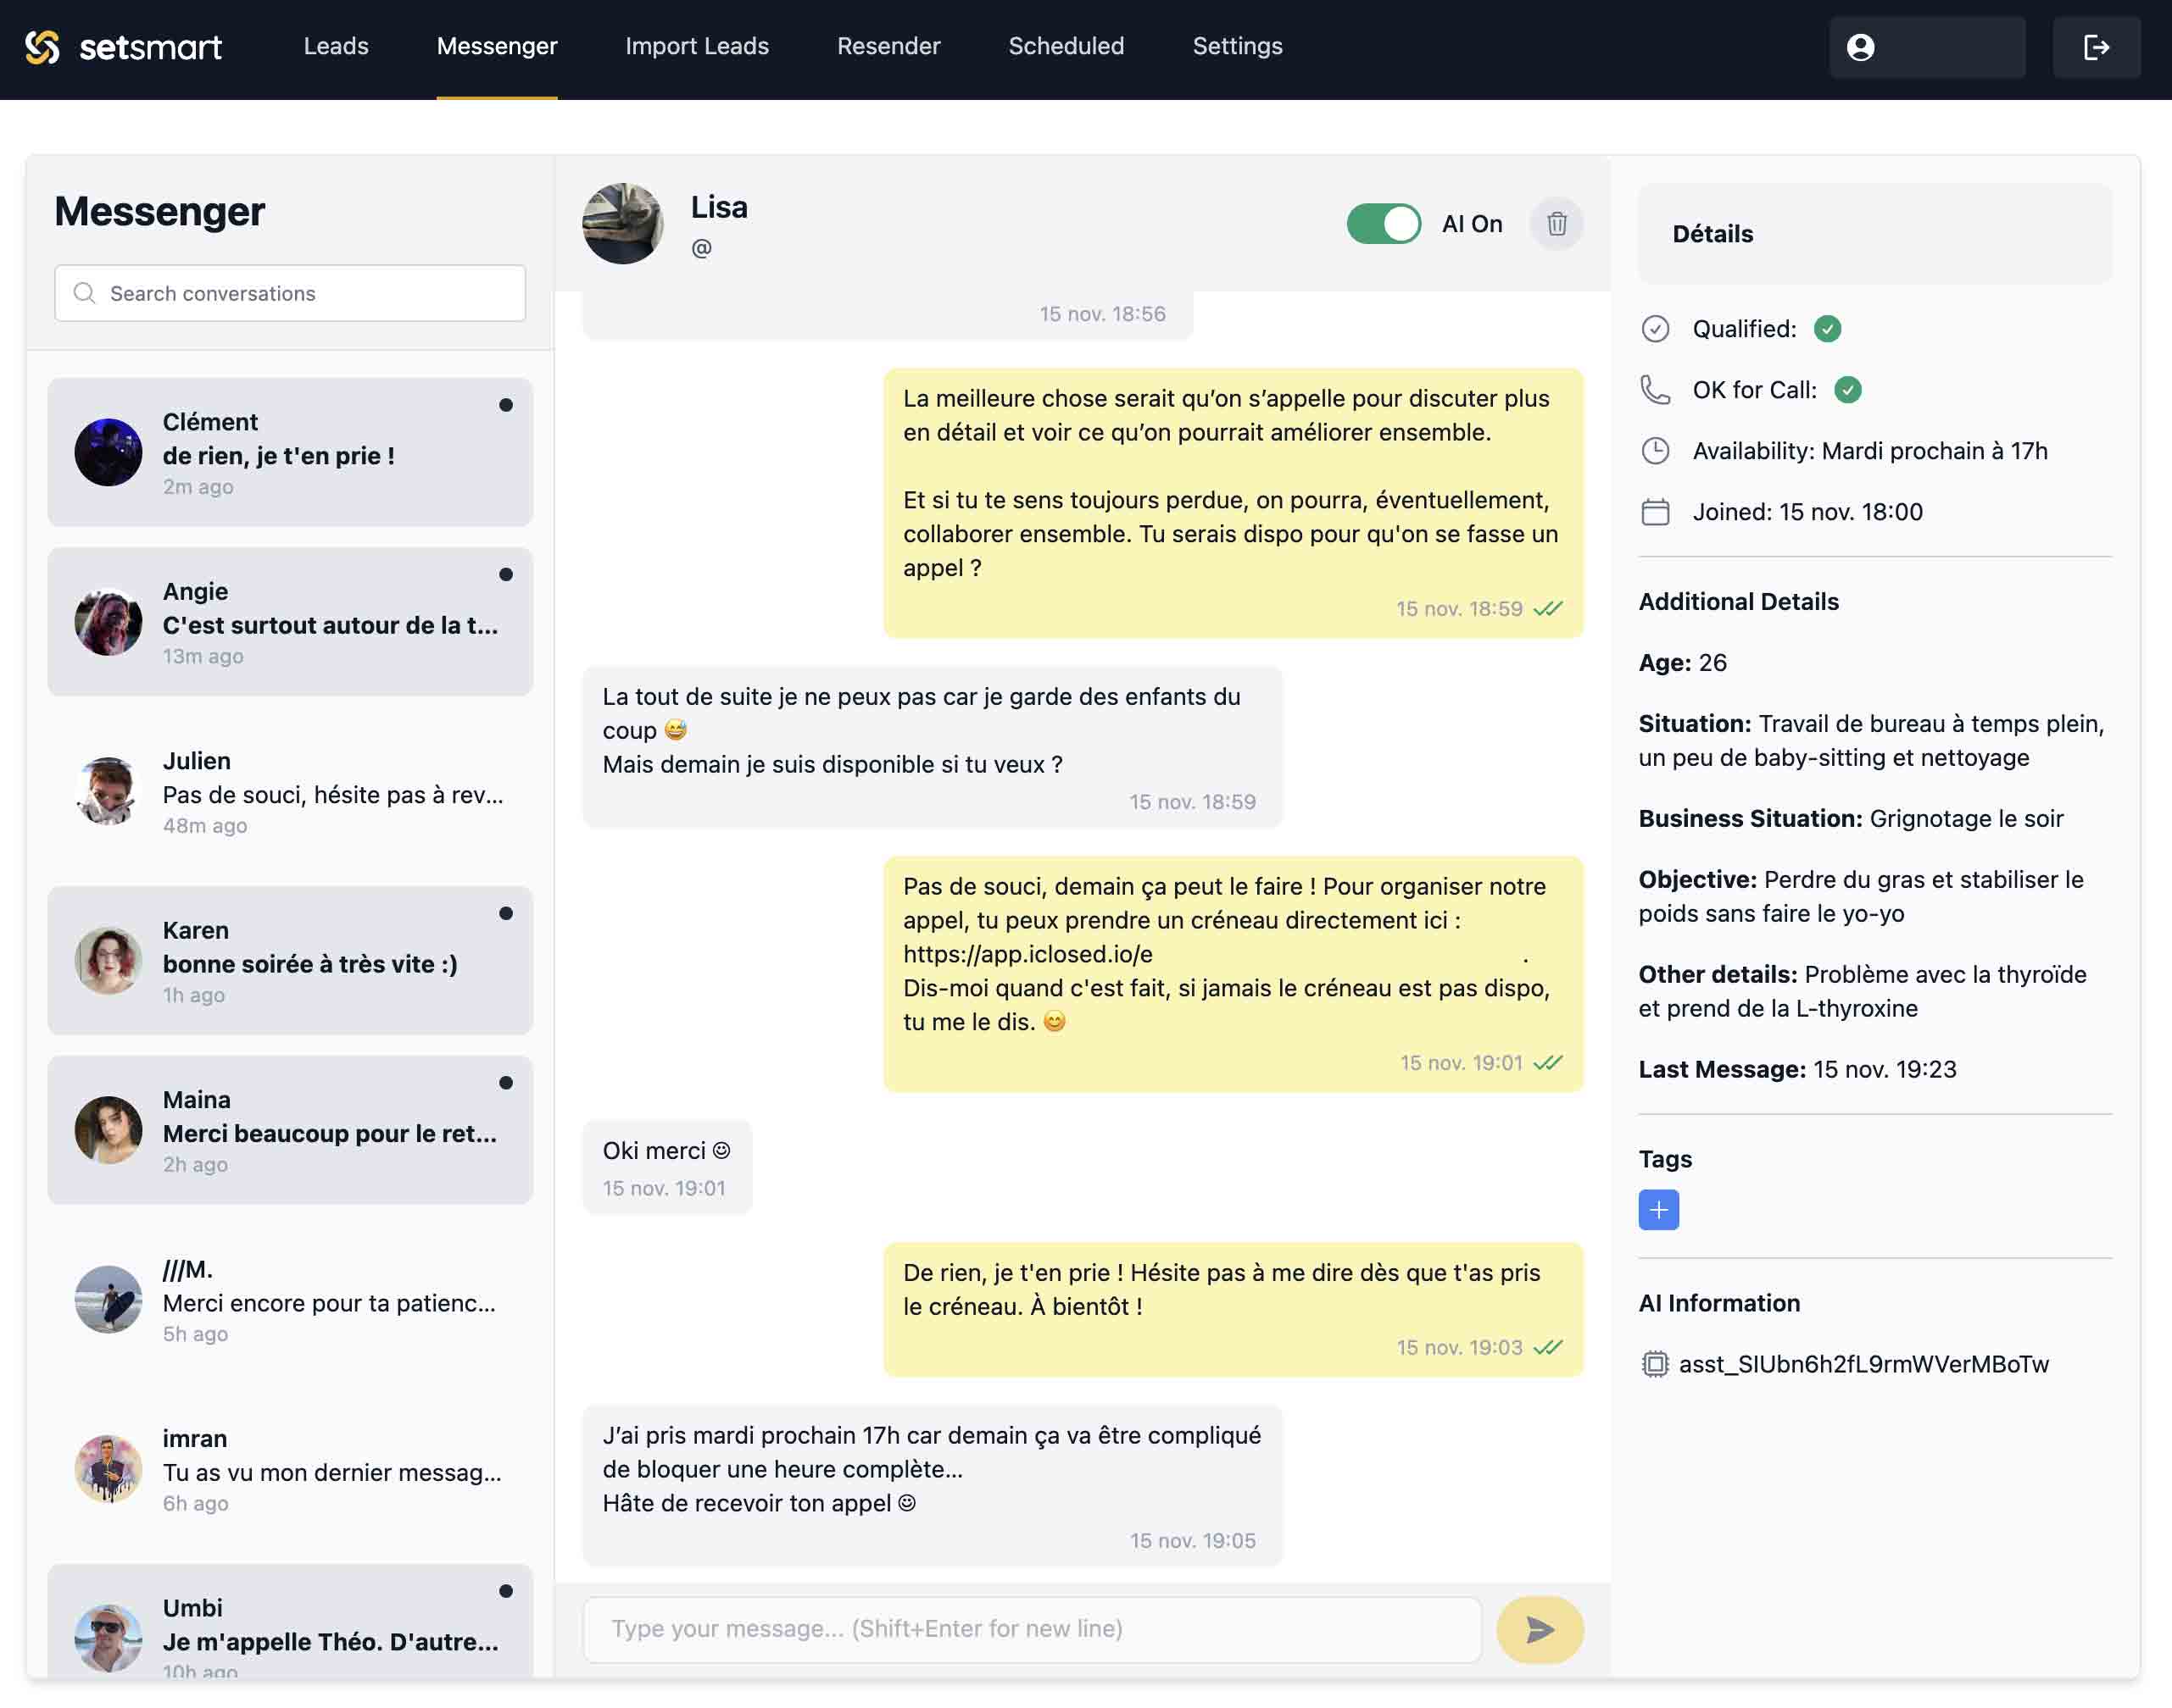Viewport: 2172px width, 1708px height.
Task: Open the Leads menu tab
Action: (335, 44)
